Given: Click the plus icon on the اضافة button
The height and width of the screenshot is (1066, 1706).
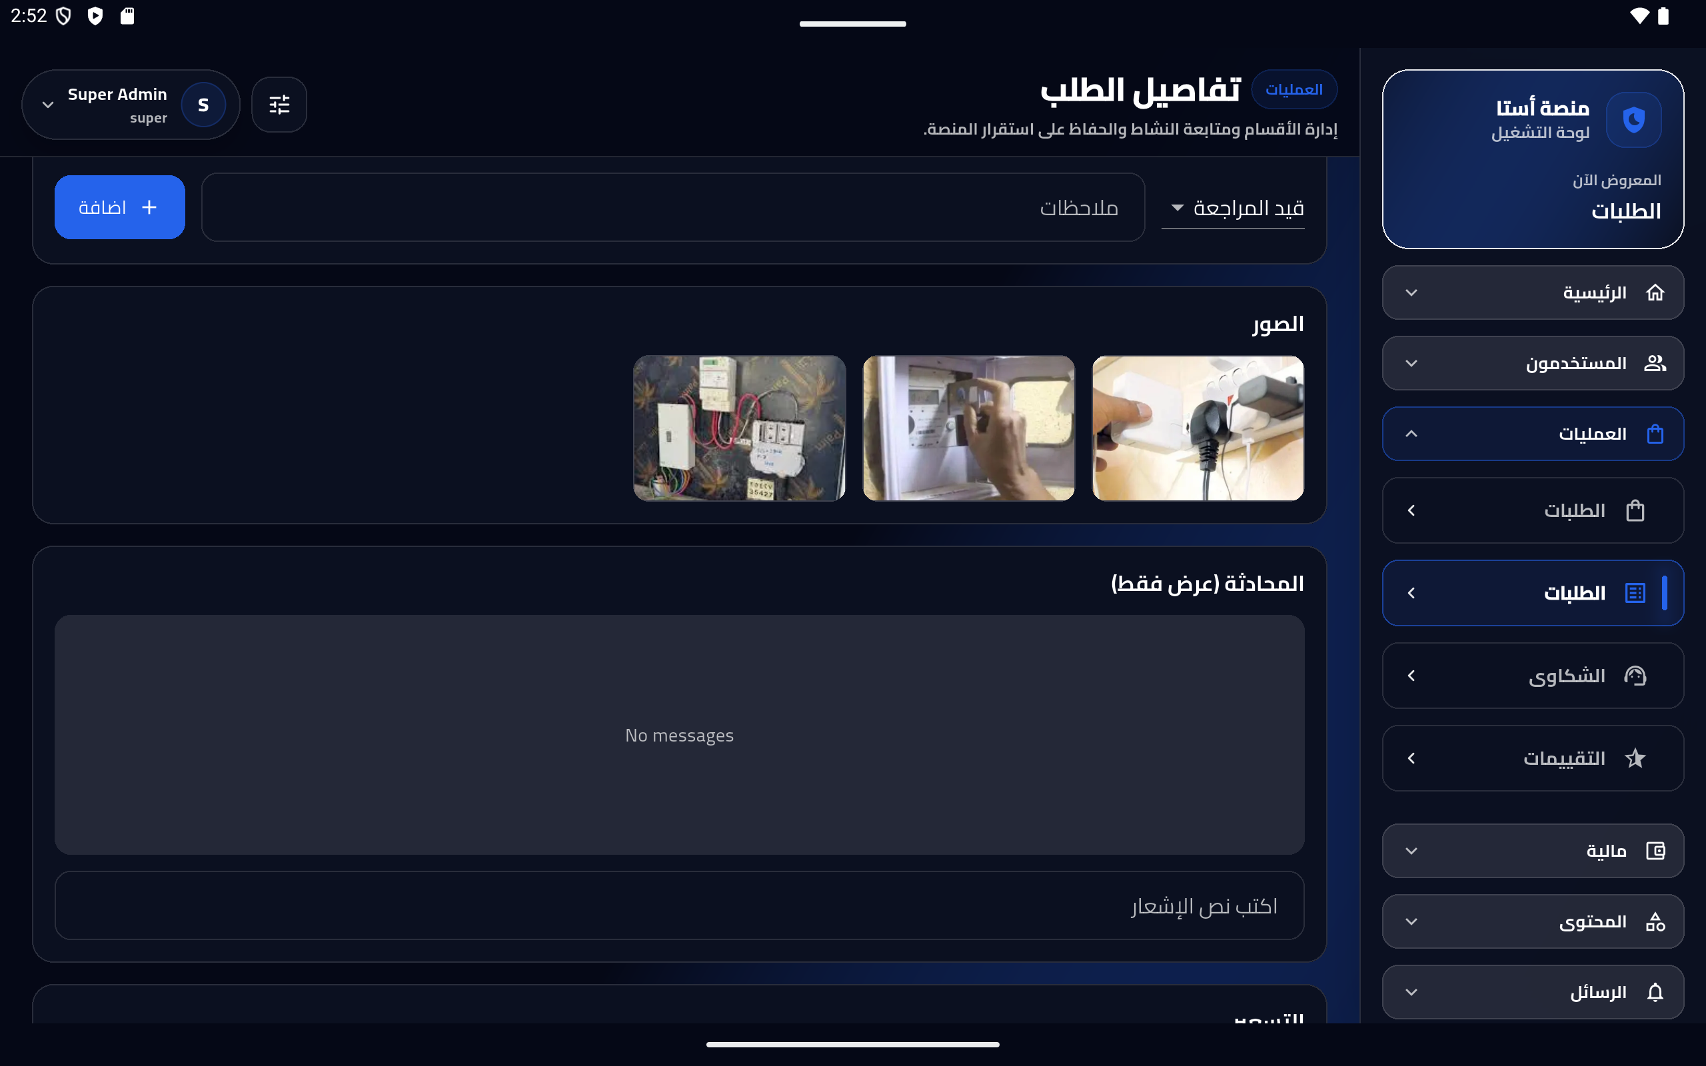Looking at the screenshot, I should [x=149, y=207].
